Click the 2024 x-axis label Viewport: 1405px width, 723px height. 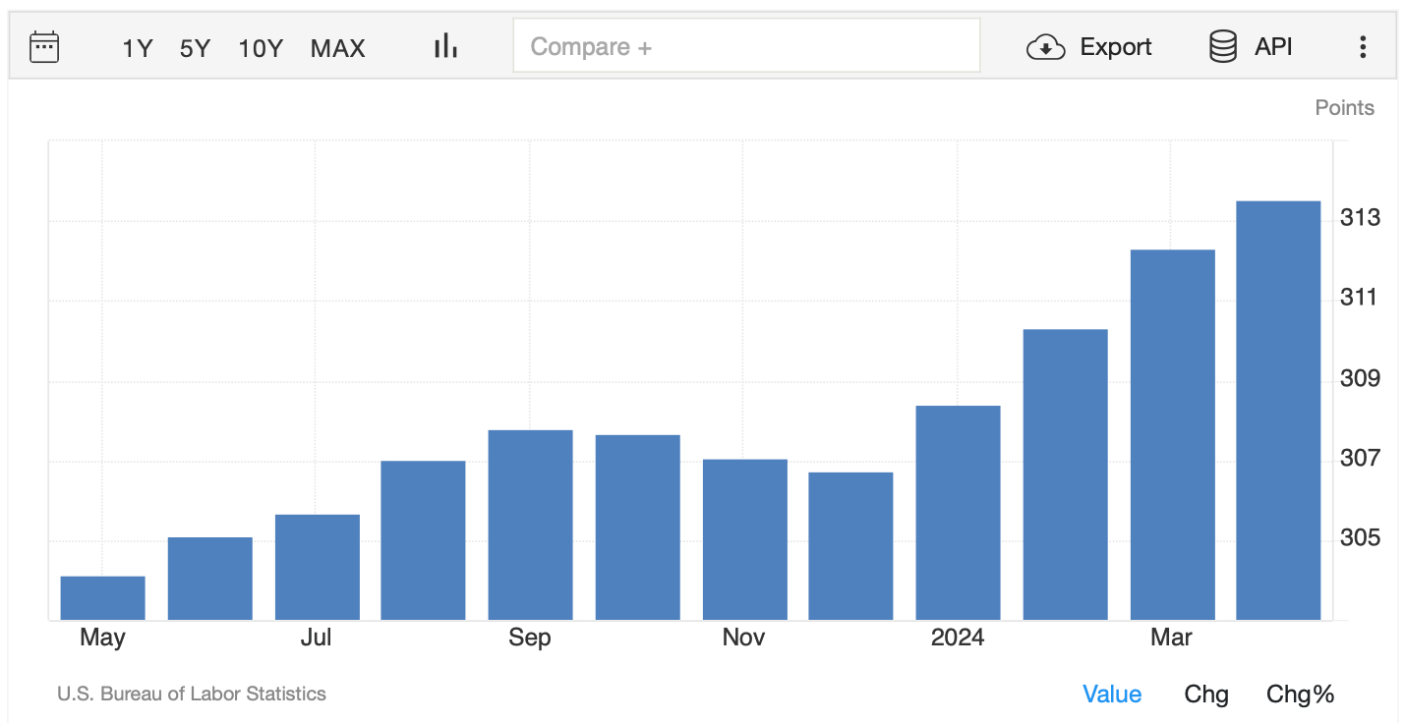point(958,638)
